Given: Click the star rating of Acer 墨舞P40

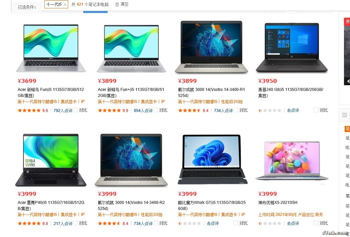Looking at the screenshot, I should coord(29,223).
